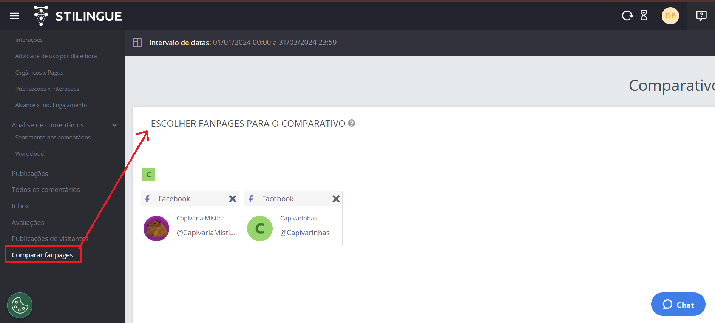
Task: Open Todos os comentários
Action: [x=46, y=190]
